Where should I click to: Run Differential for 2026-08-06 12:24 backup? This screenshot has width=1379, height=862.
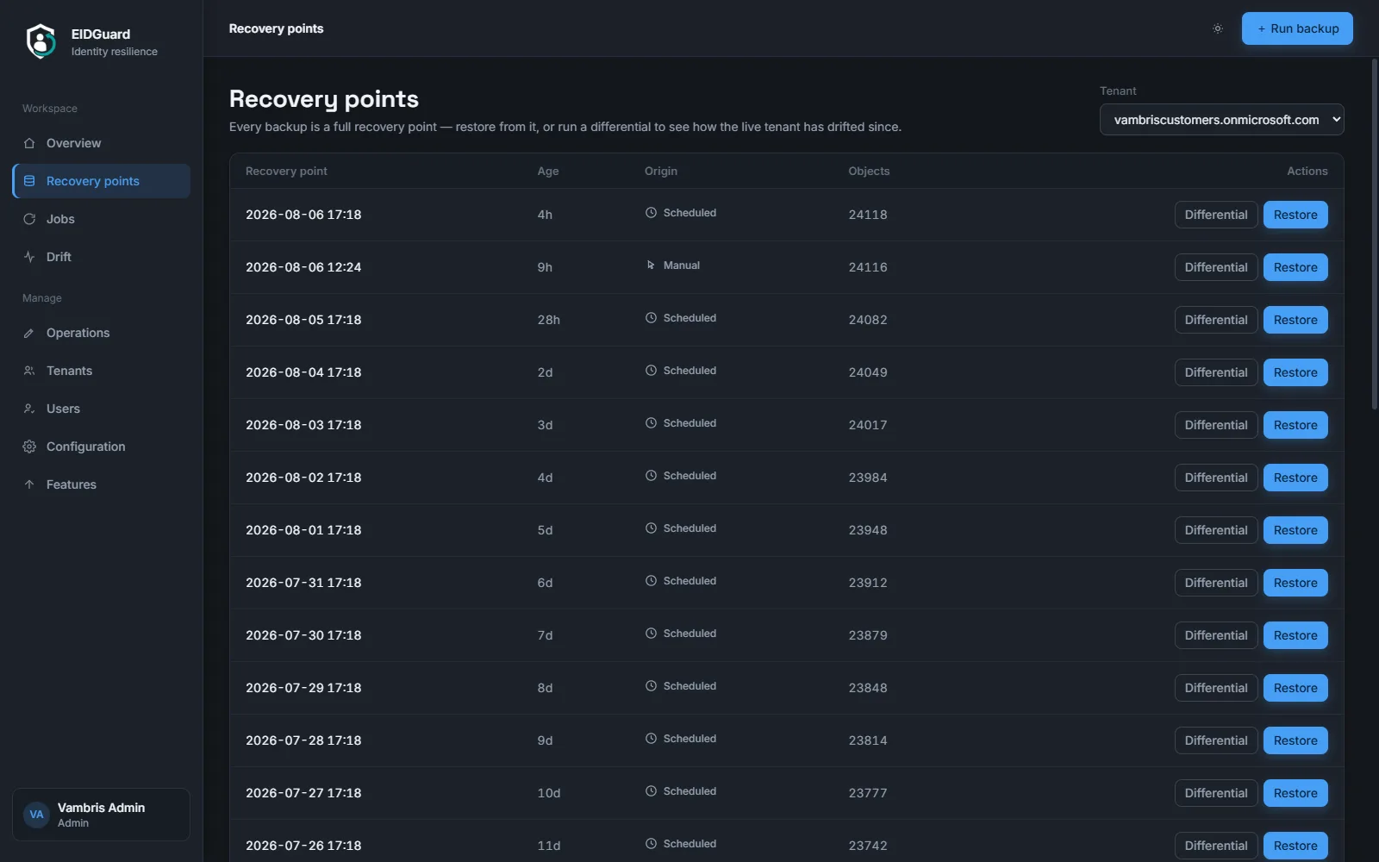pyautogui.click(x=1216, y=267)
